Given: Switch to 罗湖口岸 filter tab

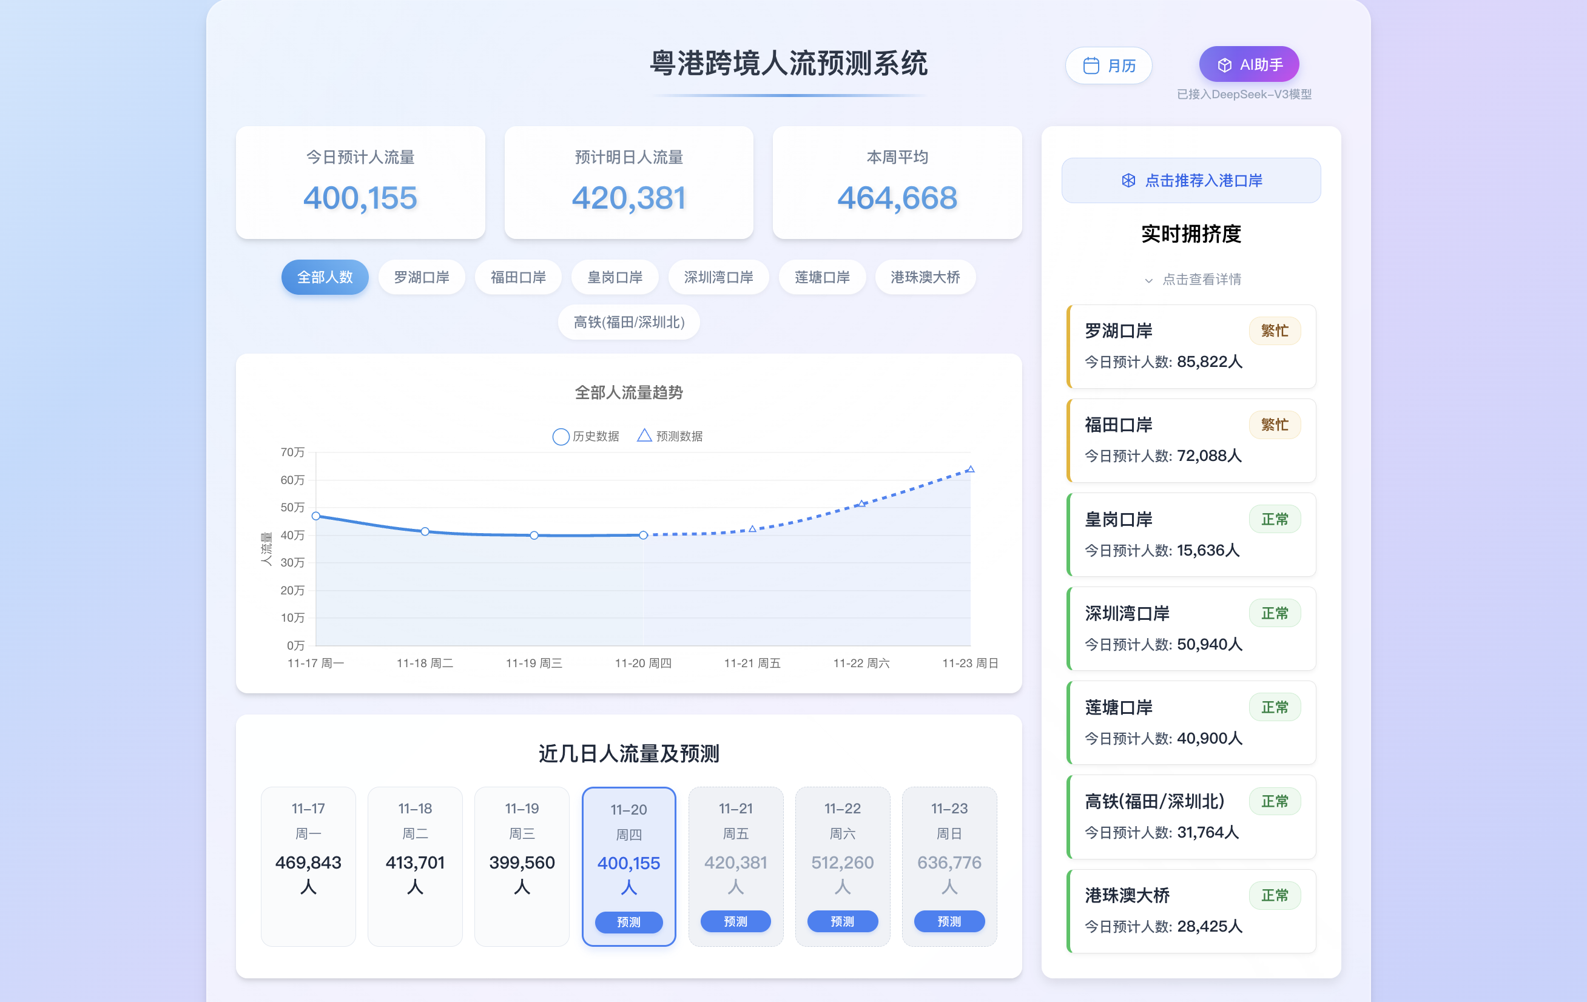Looking at the screenshot, I should [x=421, y=277].
